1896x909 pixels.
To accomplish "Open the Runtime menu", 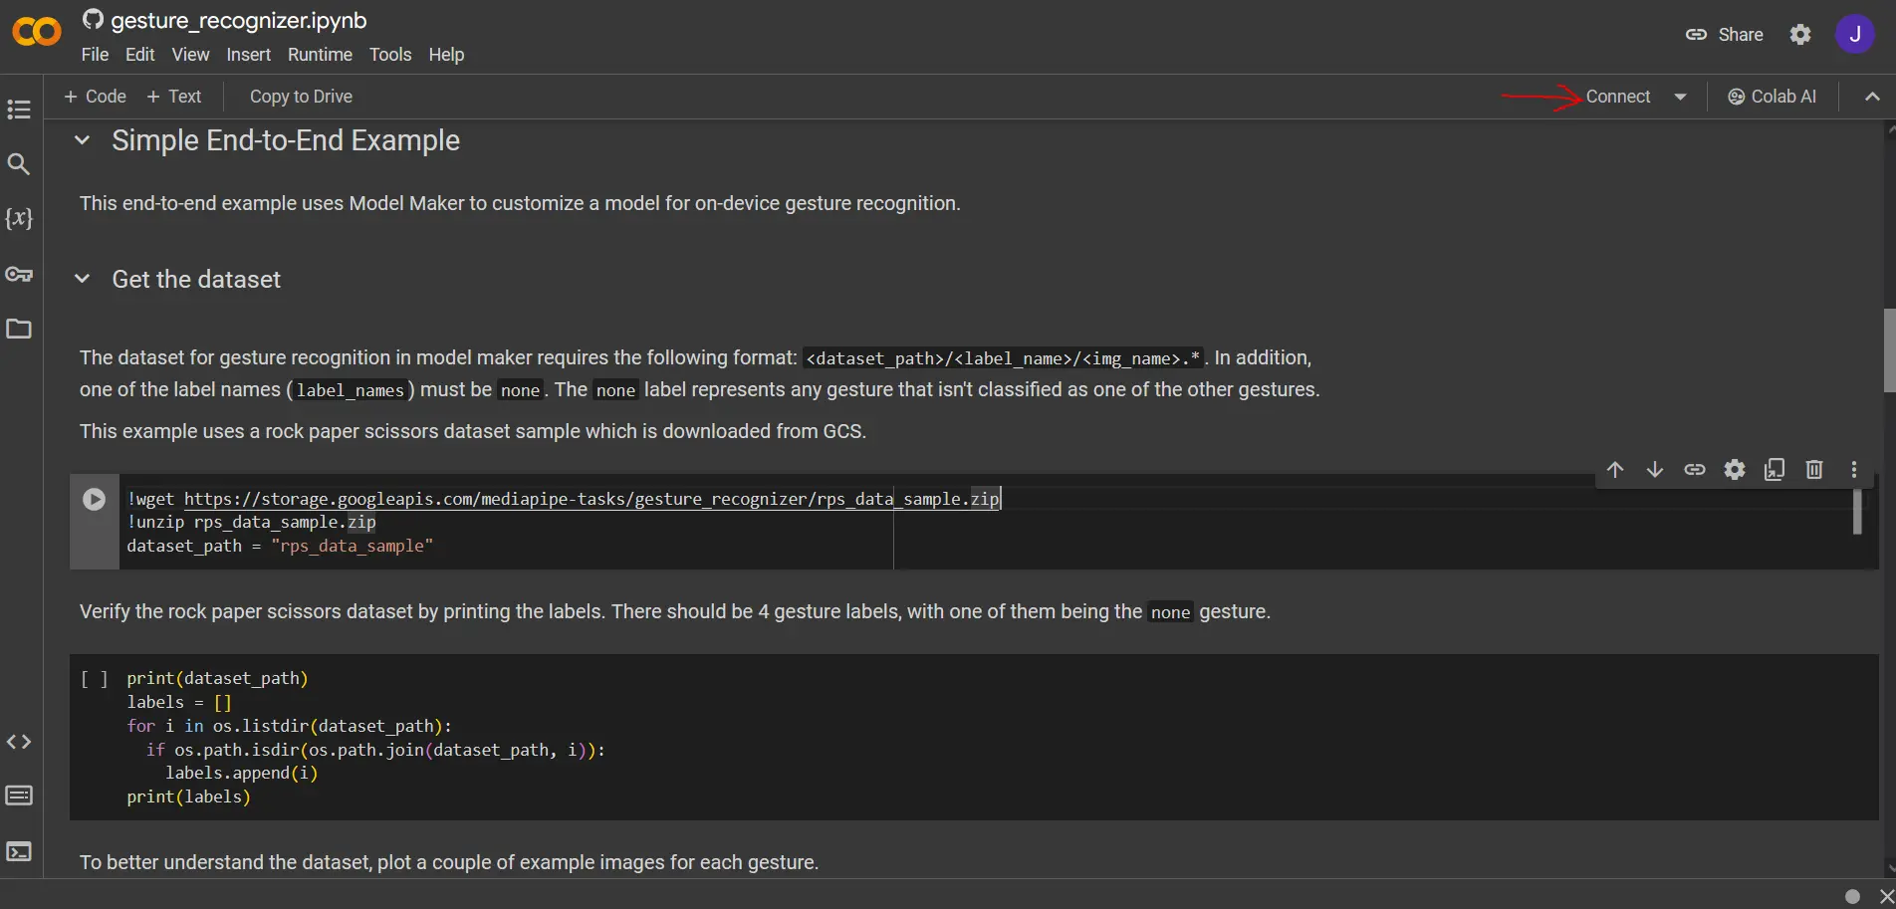I will pos(320,55).
